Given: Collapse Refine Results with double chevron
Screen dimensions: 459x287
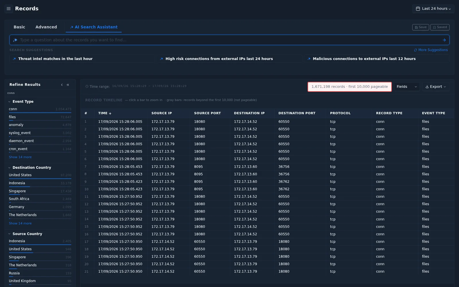Looking at the screenshot, I should click(x=68, y=85).
